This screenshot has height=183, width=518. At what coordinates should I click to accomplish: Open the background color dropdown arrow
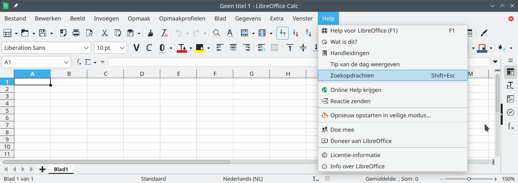(209, 48)
